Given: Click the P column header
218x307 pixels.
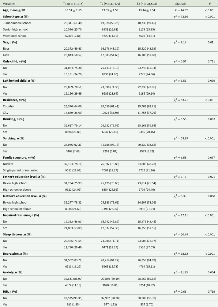Looking at the screenshot, I should click(210, 3).
